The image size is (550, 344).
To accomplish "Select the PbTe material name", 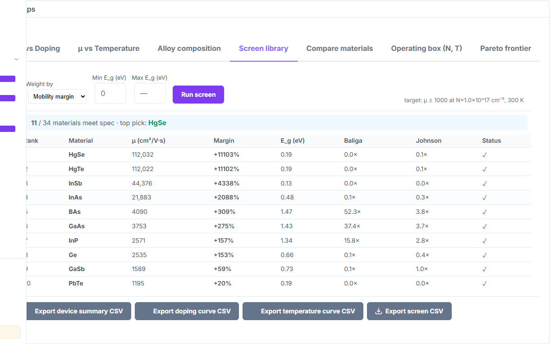I will (76, 283).
